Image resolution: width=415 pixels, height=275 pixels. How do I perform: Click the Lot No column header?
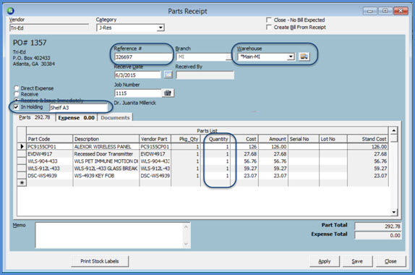point(333,139)
